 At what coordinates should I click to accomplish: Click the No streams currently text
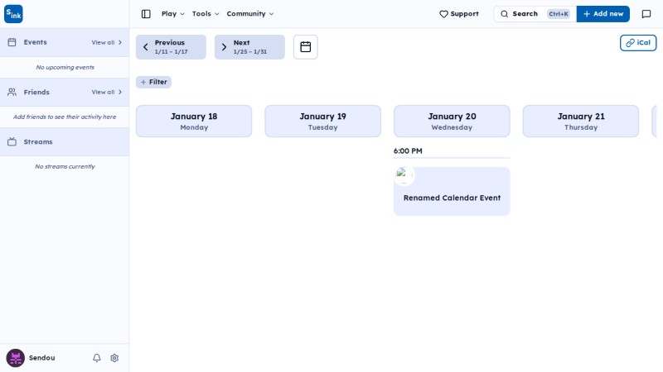(x=65, y=167)
